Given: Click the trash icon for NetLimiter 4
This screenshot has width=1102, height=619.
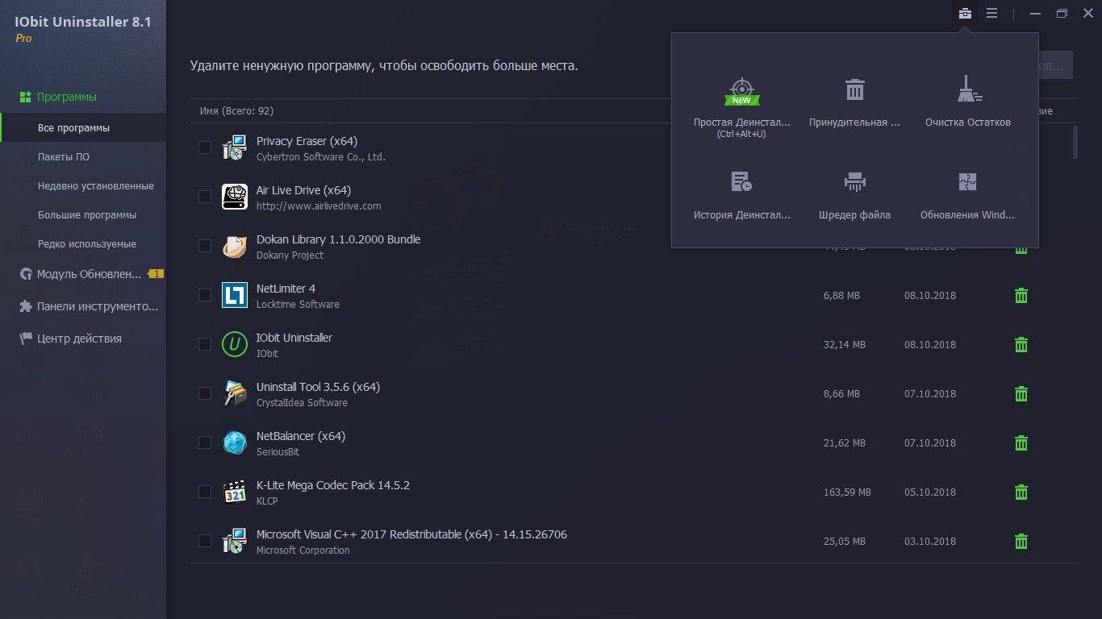Looking at the screenshot, I should point(1021,296).
